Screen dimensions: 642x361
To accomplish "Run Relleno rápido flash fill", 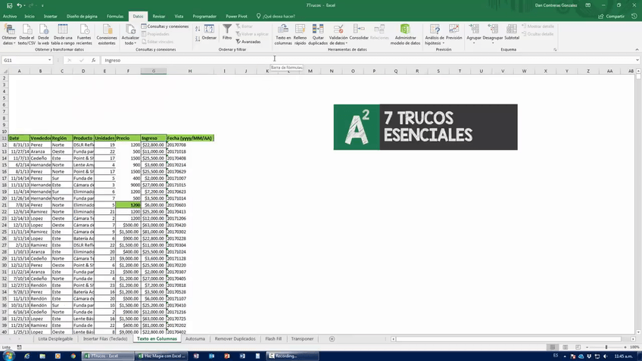I will (300, 34).
